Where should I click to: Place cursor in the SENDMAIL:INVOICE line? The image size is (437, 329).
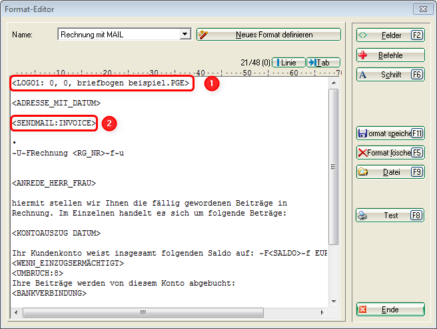55,123
